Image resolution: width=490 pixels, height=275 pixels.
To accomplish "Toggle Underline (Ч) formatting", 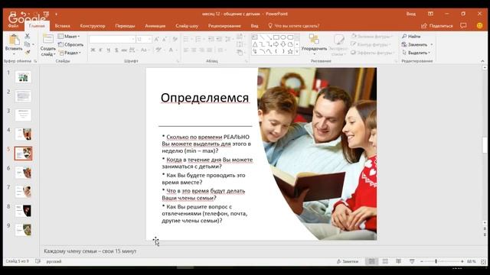I will tap(109, 50).
